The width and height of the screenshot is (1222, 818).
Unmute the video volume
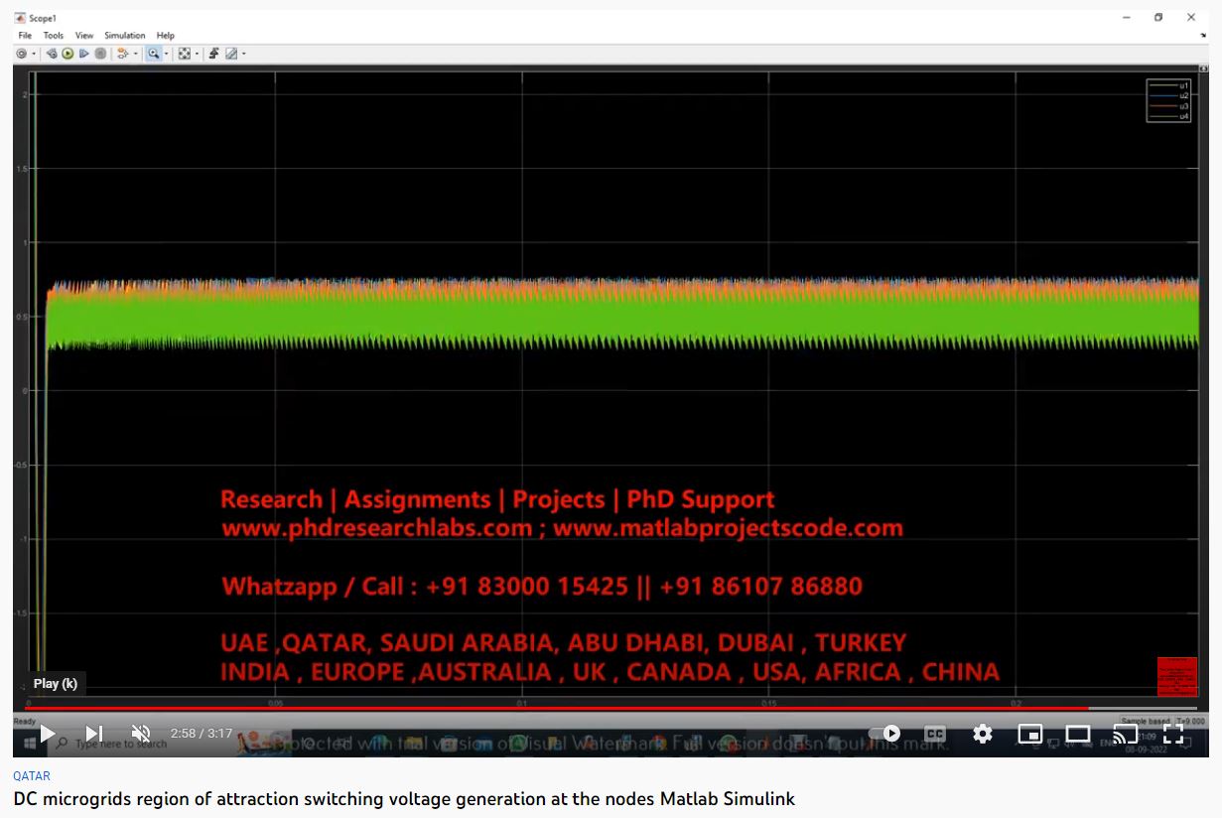coord(141,734)
